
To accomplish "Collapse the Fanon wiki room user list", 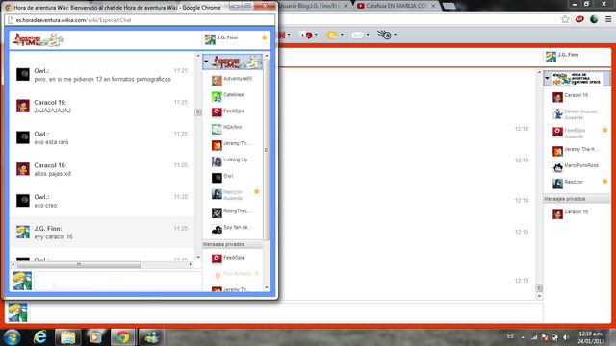I will tap(548, 78).
